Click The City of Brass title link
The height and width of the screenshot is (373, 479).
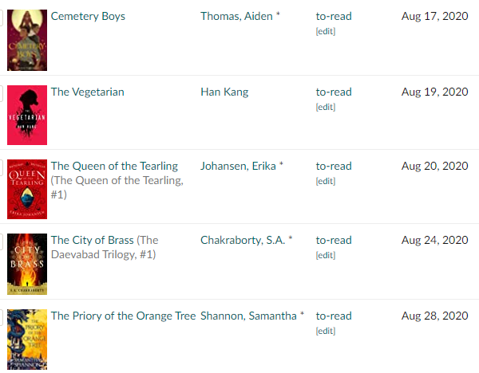92,240
